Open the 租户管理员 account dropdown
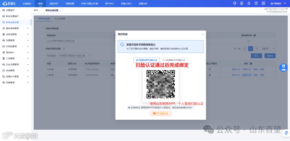The image size is (290, 141). (x=278, y=3)
